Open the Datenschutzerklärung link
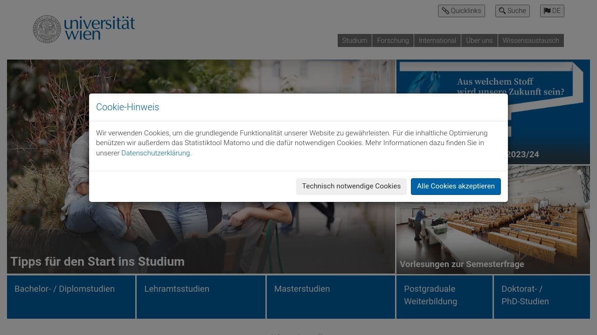Screen dimensions: 597x335 (155, 153)
